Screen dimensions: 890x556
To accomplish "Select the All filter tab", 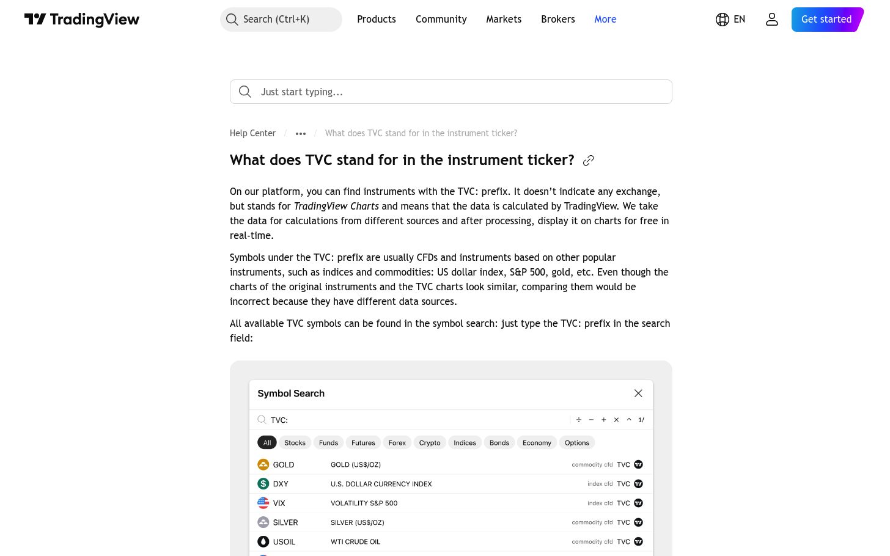I will (267, 443).
